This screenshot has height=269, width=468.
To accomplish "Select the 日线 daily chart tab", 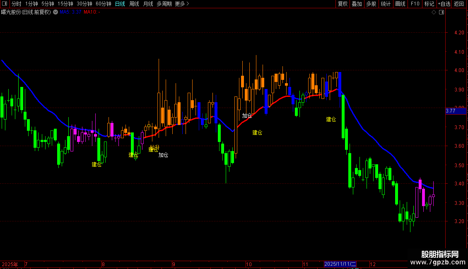I will pos(120,4).
